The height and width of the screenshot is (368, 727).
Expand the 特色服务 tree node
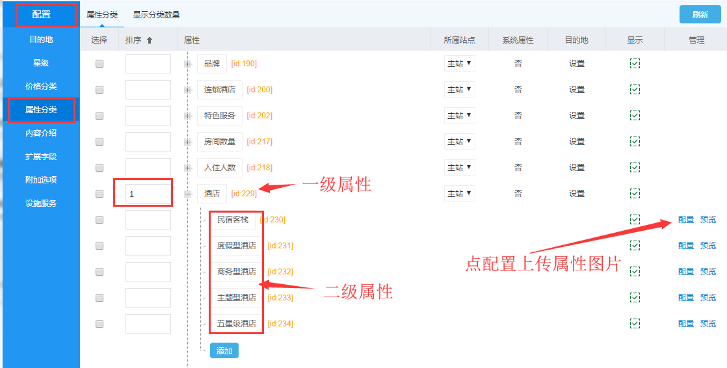188,116
